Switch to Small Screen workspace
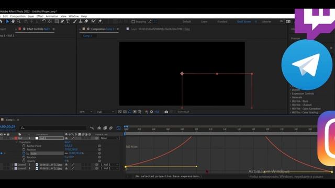Viewport: 335px width, 188px height. pyautogui.click(x=244, y=21)
